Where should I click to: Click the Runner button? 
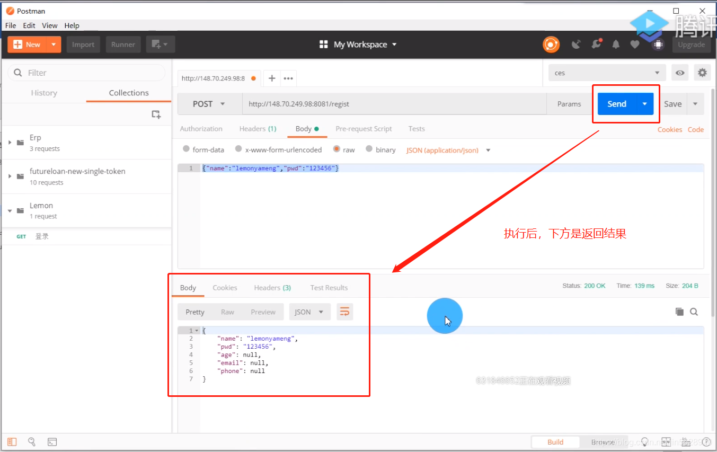pyautogui.click(x=123, y=45)
